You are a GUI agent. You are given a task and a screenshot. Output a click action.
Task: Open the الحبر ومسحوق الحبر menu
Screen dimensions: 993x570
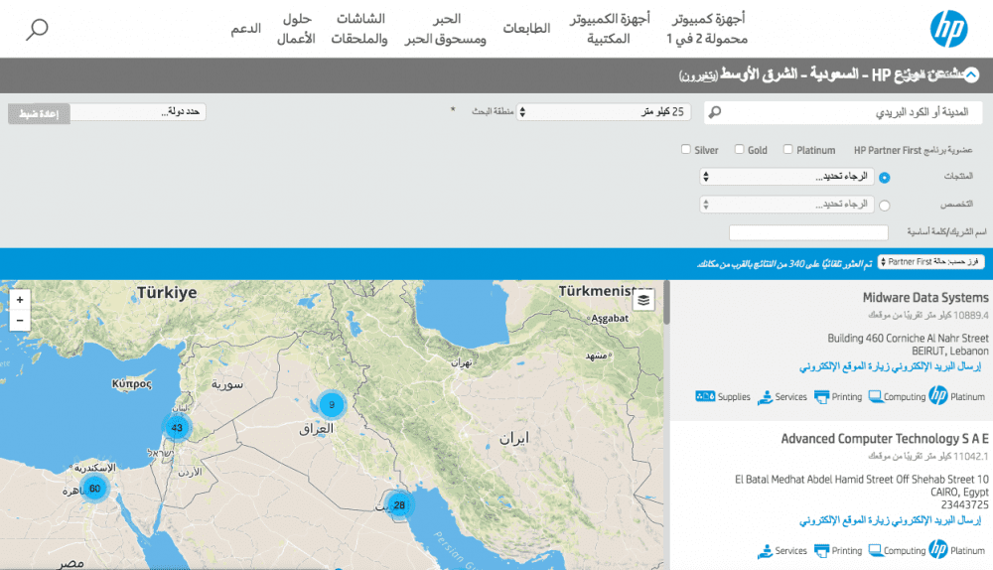[x=445, y=29]
